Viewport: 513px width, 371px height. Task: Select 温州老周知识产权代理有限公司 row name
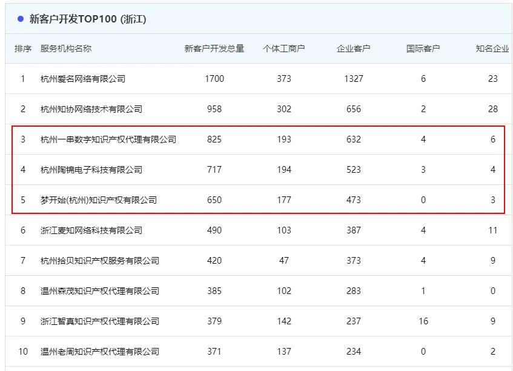100,352
